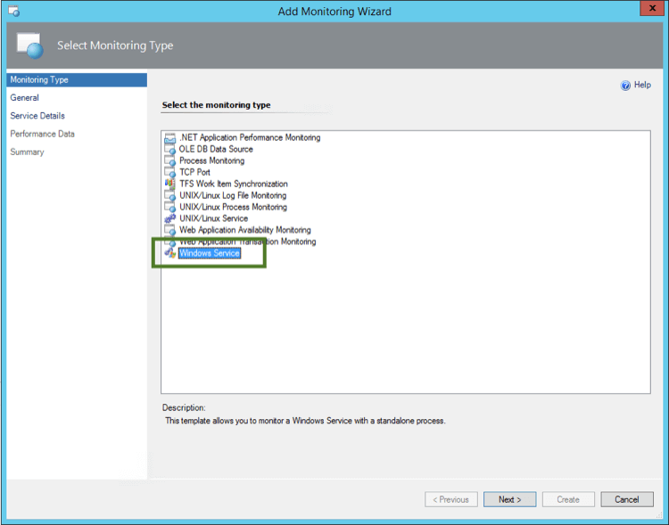Close the Add Monitoring Wizard window
Screen dimensions: 669x525
pos(652,8)
